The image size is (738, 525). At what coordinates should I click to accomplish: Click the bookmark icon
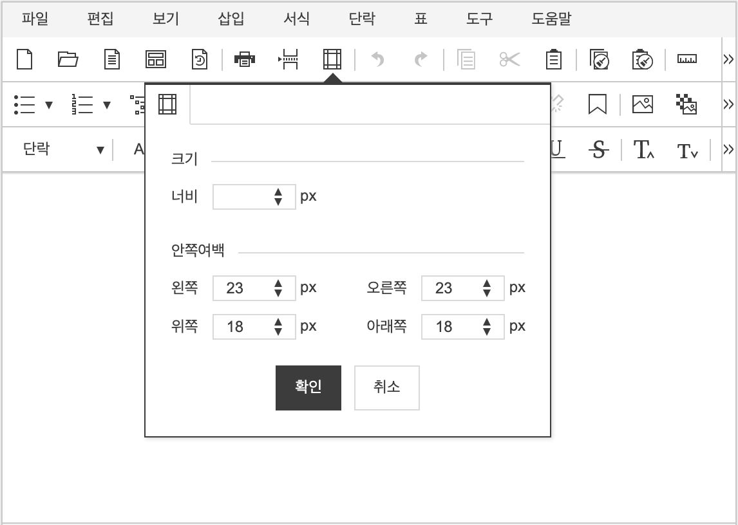pos(598,104)
